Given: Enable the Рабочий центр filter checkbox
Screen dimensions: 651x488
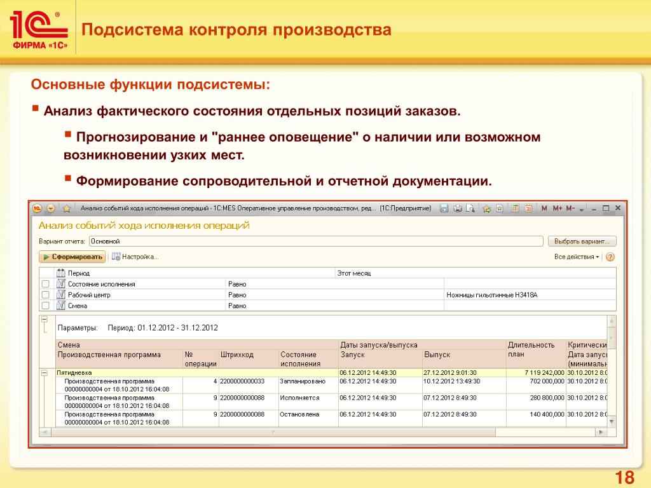Looking at the screenshot, I should pos(46,295).
